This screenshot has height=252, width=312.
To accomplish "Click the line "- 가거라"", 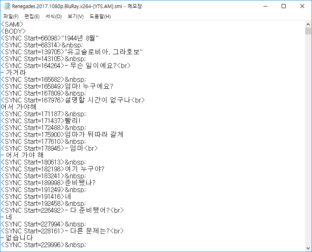I will (13, 73).
